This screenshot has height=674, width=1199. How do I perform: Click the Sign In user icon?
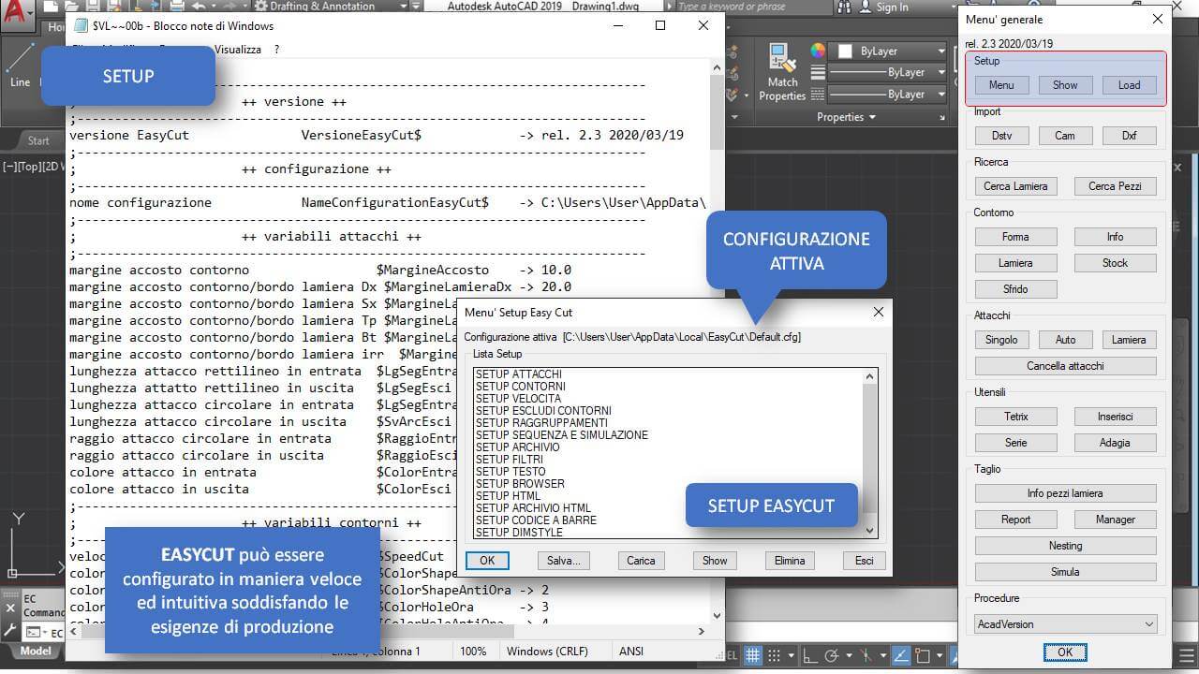[865, 7]
